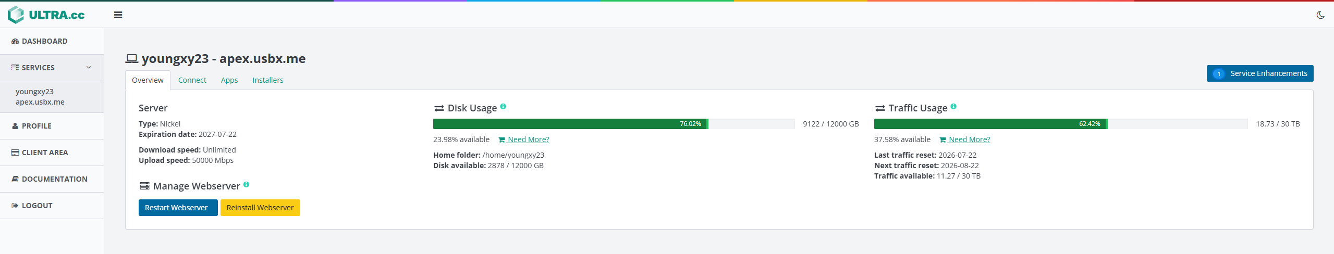Image resolution: width=1334 pixels, height=254 pixels.
Task: Expand the Services chevron
Action: pyautogui.click(x=89, y=68)
